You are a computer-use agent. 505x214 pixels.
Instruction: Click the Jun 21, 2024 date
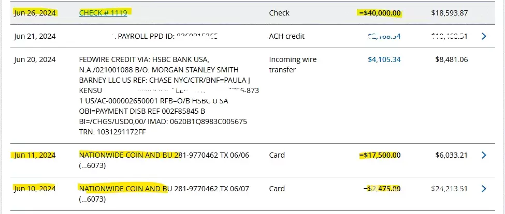click(x=35, y=36)
